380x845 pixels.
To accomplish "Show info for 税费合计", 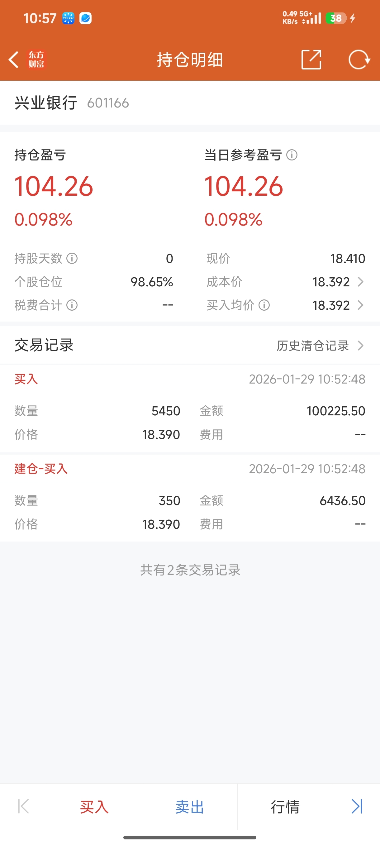I will tap(72, 305).
